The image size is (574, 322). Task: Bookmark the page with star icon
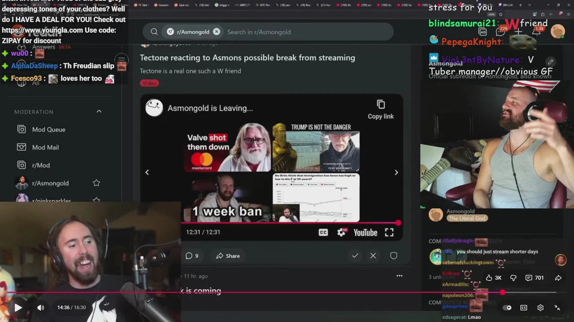(500, 14)
